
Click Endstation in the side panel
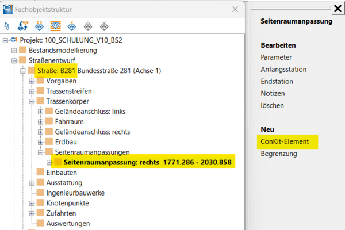tap(277, 82)
